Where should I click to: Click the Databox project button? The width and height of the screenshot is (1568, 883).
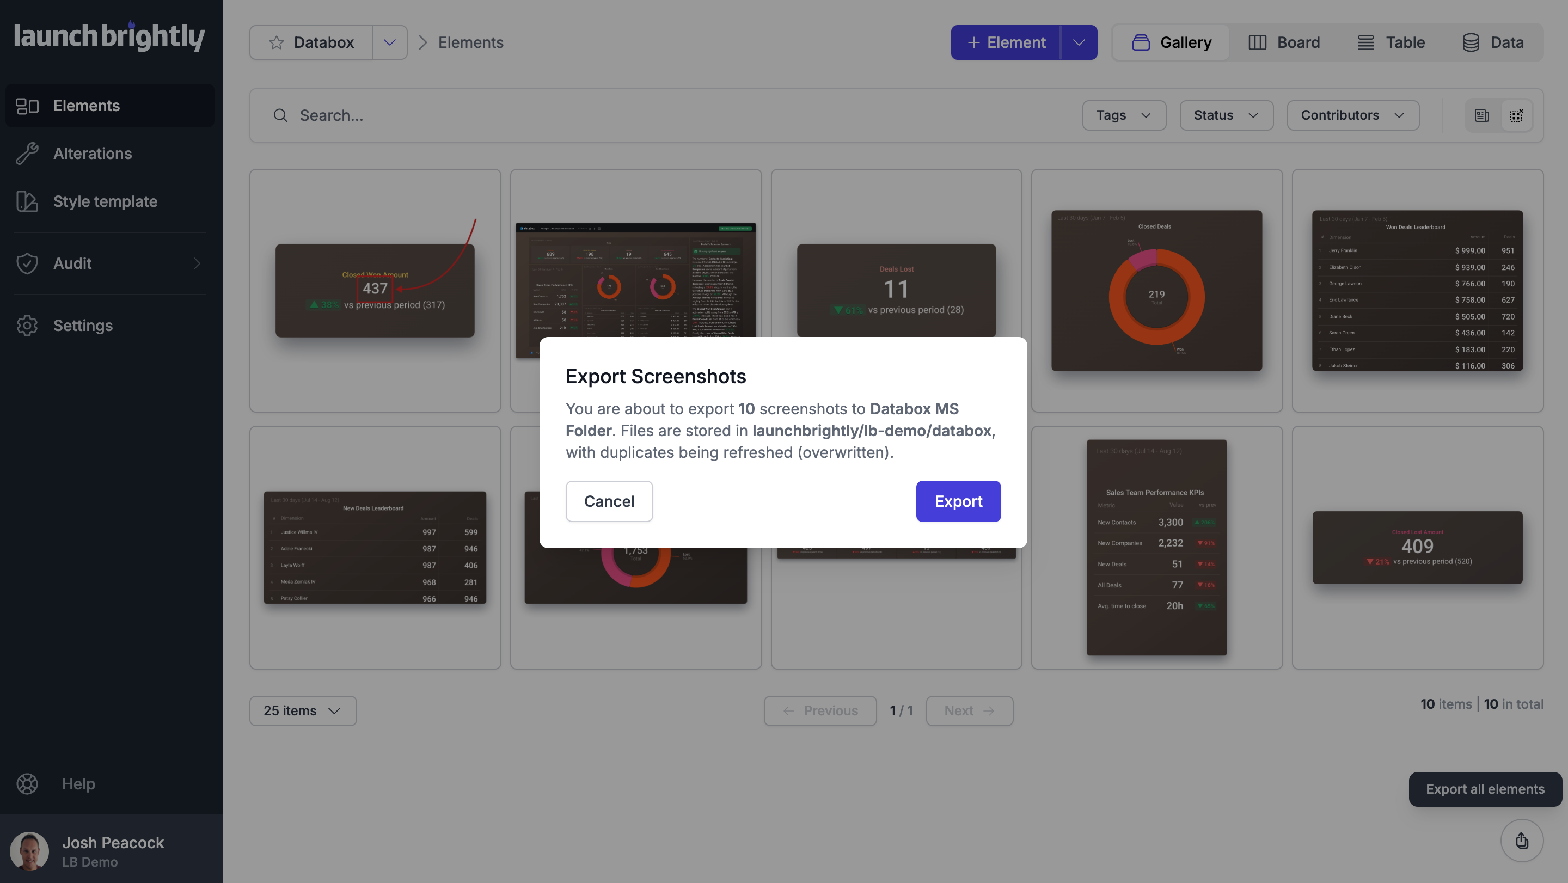[x=311, y=42]
